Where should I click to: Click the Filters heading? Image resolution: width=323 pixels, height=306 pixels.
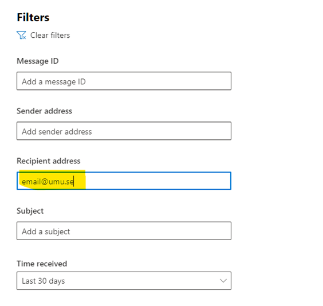[x=33, y=17]
